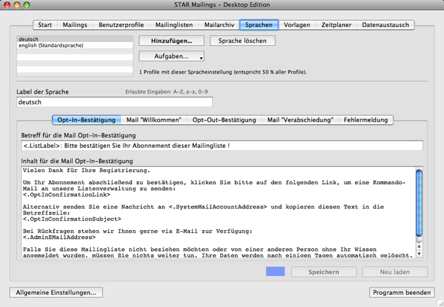The image size is (444, 307).
Task: Click the <.OptInConfirmationSubject> placeholder line
Action: click(72, 219)
